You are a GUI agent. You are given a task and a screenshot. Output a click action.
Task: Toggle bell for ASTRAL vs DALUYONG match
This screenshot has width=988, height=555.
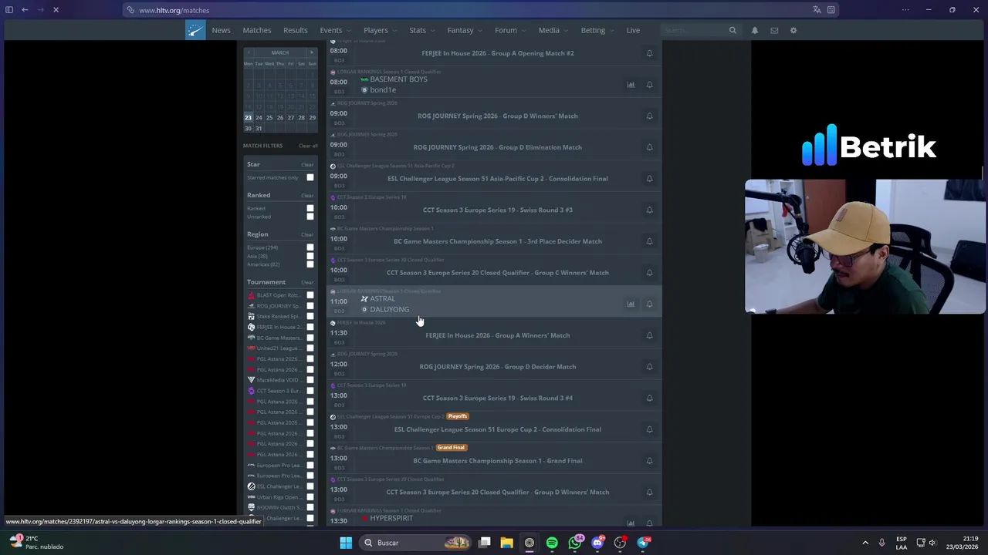click(x=649, y=304)
